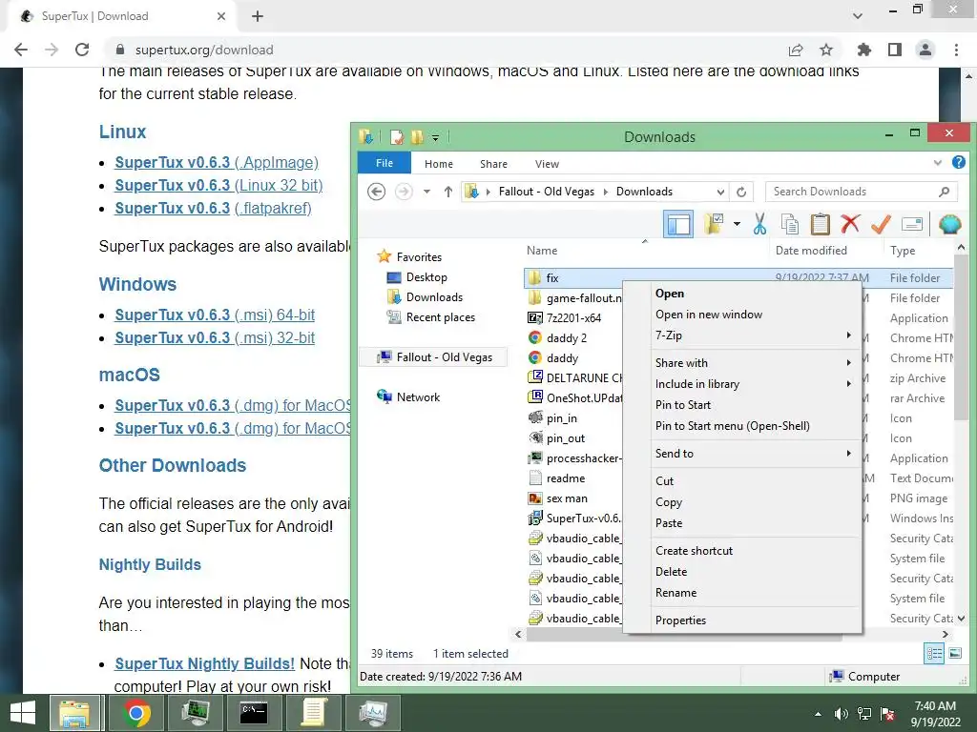977x732 pixels.
Task: Click the Explorer horizontal scrollbar
Action: (684, 634)
